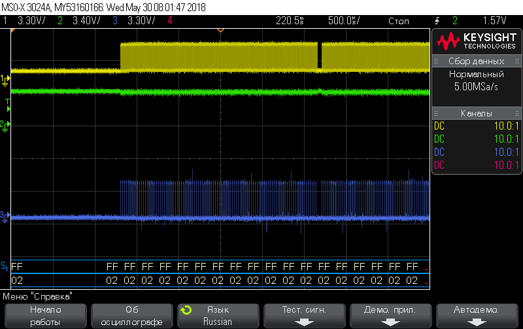523x329 pixels.
Task: Toggle channel 4 in the top bar
Action: point(170,21)
